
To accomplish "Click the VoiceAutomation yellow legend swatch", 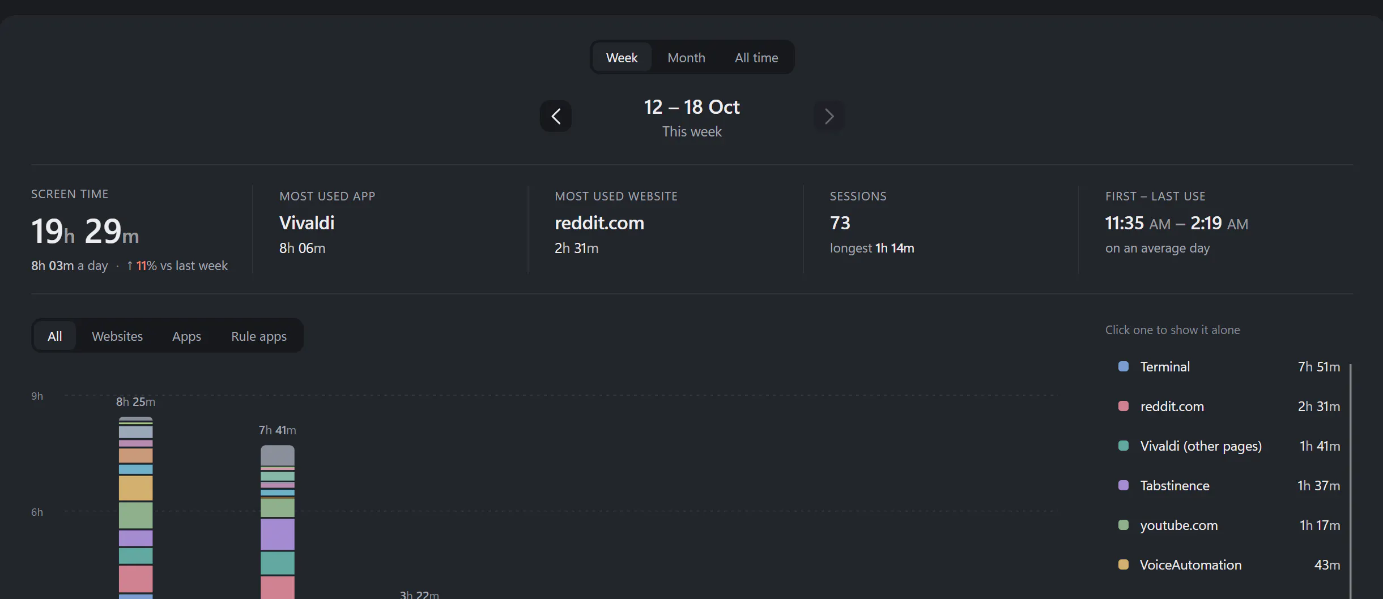I will pyautogui.click(x=1123, y=564).
